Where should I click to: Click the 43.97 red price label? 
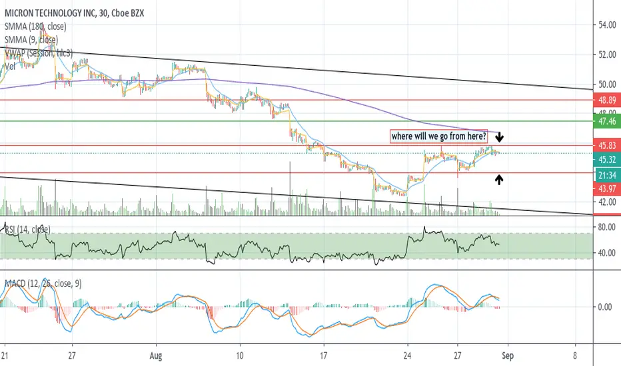point(607,189)
